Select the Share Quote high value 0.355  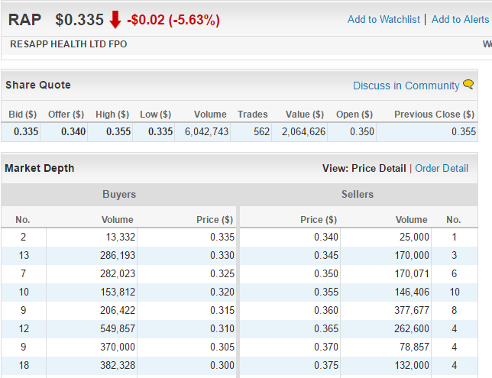point(118,132)
